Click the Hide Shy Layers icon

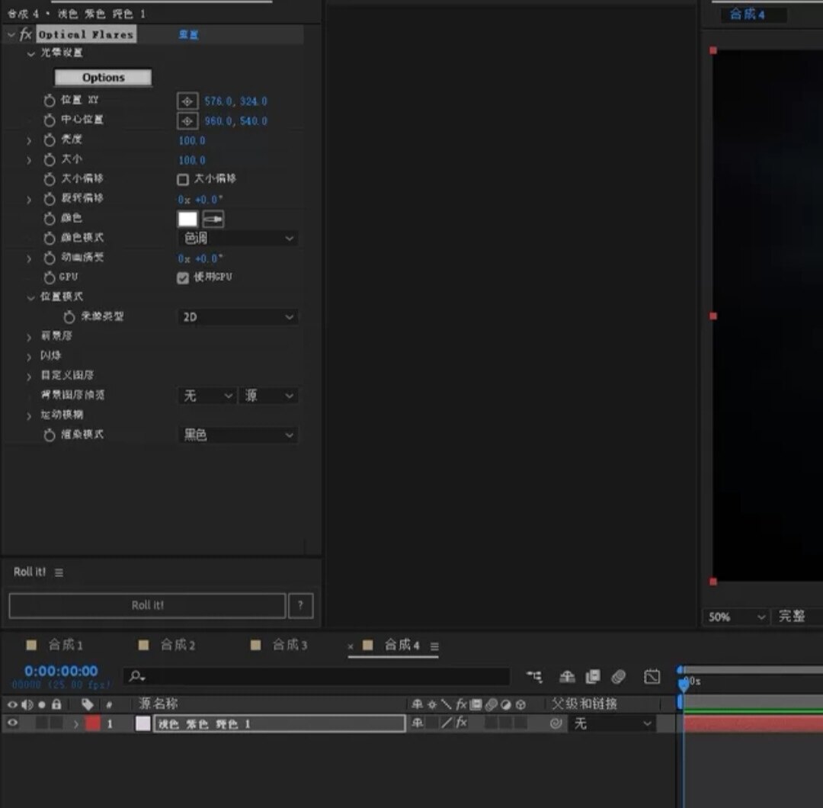coord(536,678)
